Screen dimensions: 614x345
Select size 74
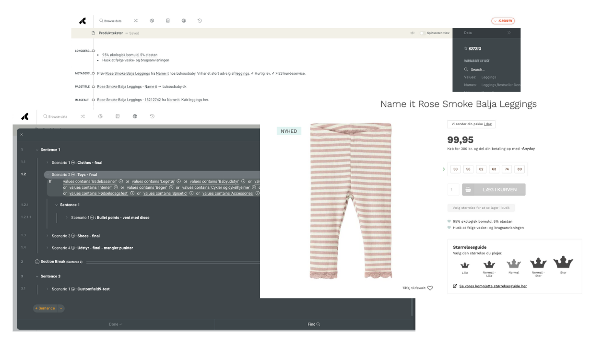pos(507,169)
